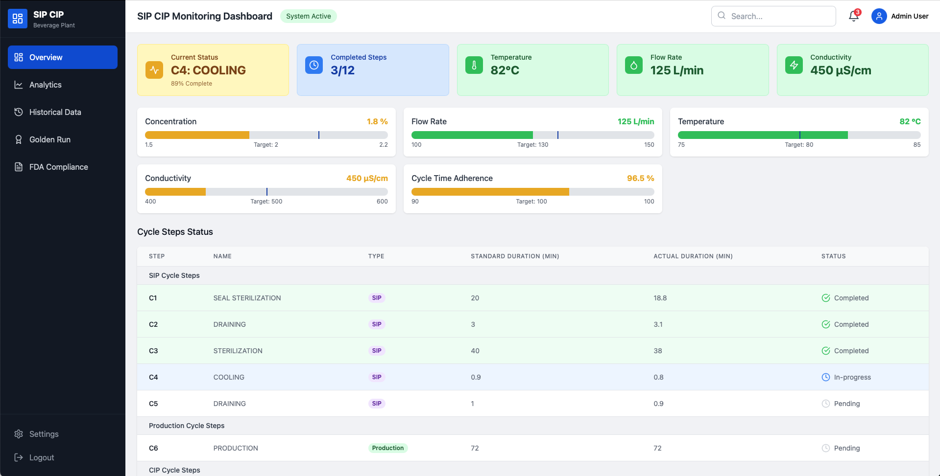940x476 pixels.
Task: Click the Conductivity lightning bolt icon
Action: click(794, 65)
